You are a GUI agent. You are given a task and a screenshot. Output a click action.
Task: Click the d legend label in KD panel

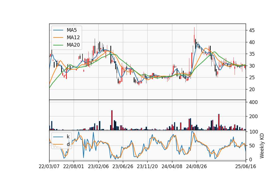coord(68,144)
